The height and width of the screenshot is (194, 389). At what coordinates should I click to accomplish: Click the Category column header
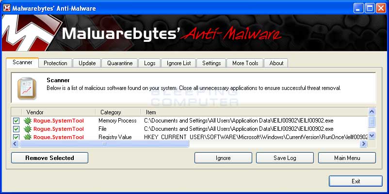coord(118,112)
